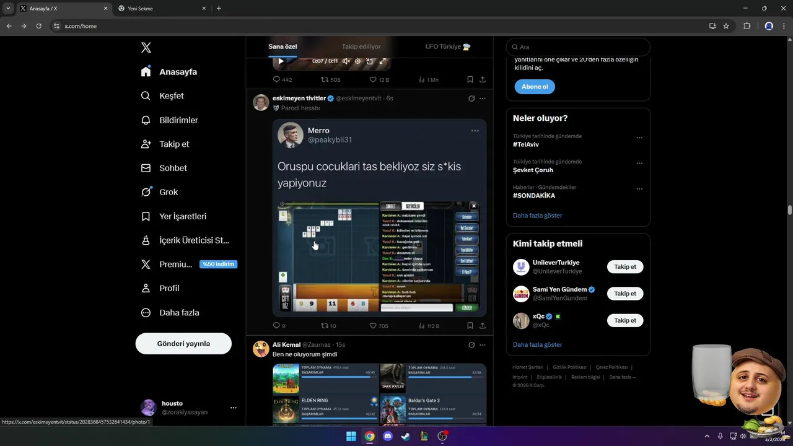
Task: Open housto account menu dots
Action: click(234, 408)
